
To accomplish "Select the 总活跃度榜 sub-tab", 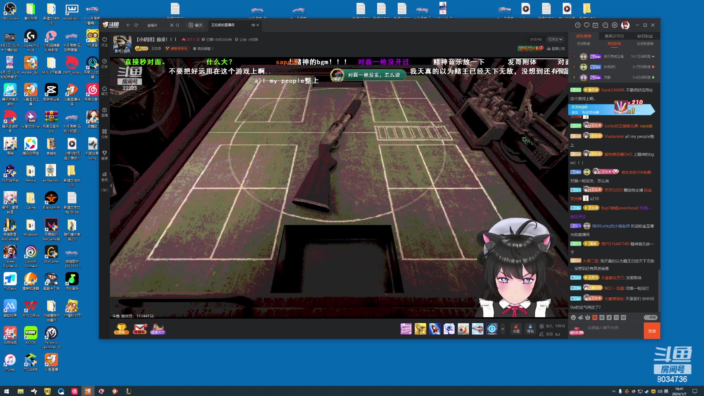I will tap(645, 44).
